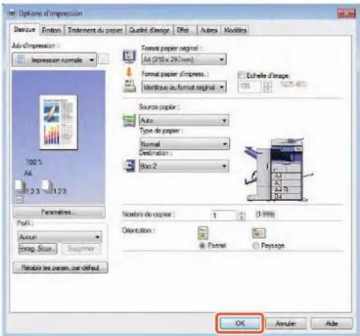Click the 100 % text in preview

coord(34,162)
